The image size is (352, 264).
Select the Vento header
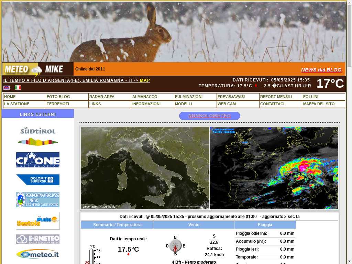(x=194, y=225)
